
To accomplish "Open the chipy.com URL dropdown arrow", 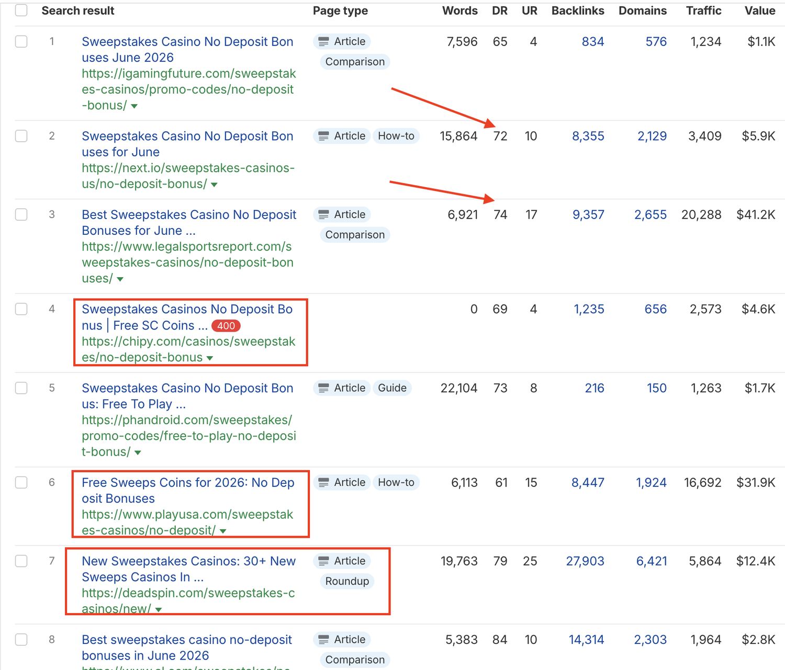I will pos(210,358).
